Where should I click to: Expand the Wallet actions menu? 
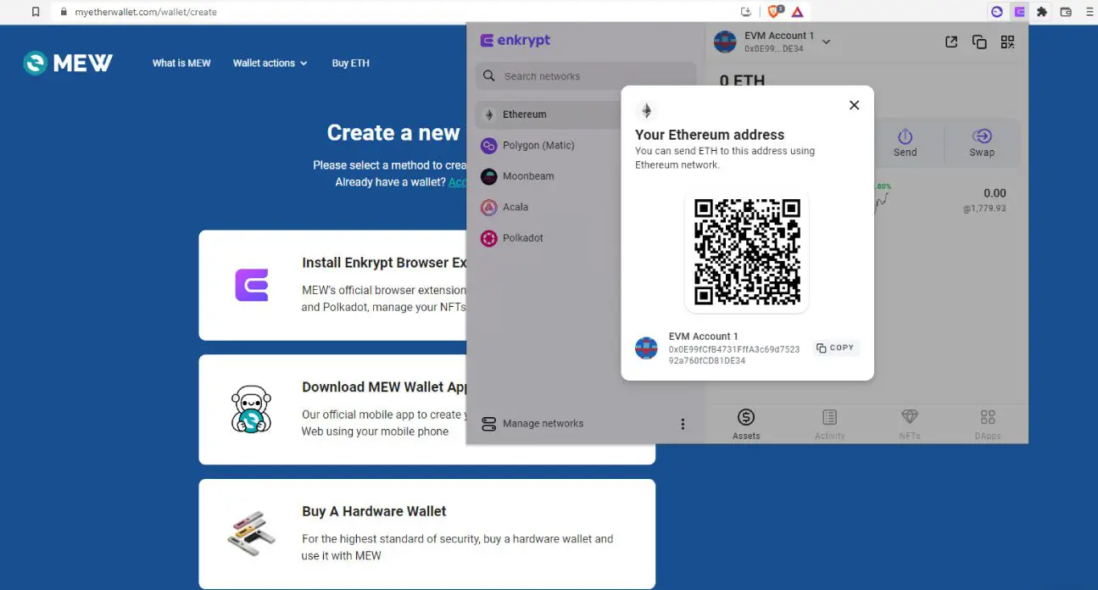[270, 63]
